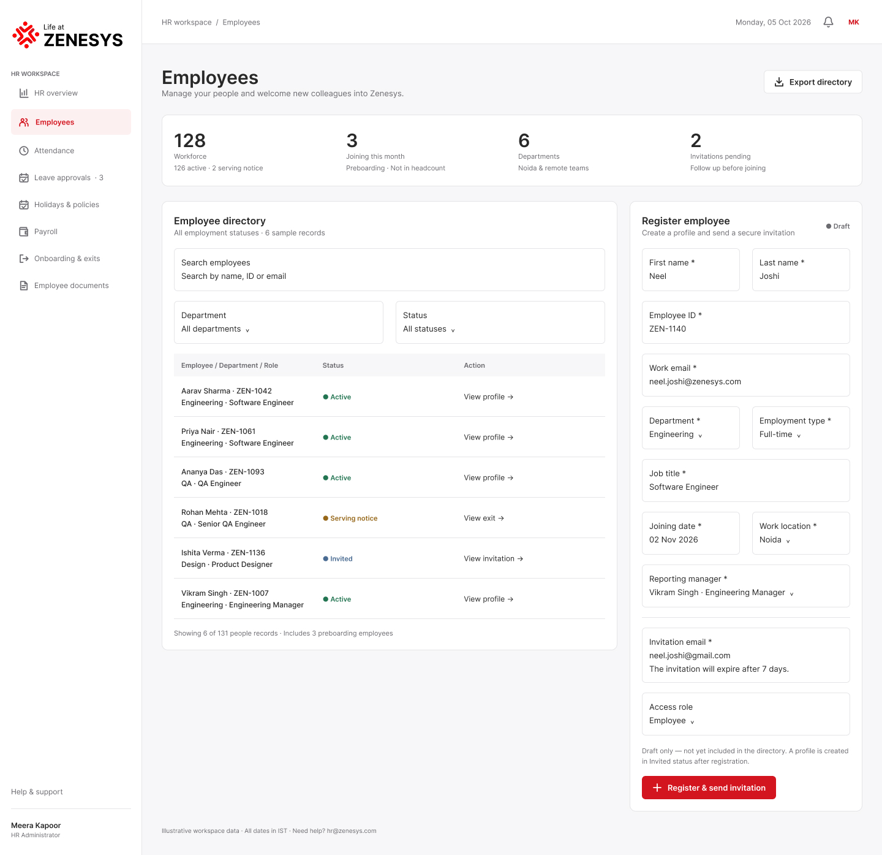Viewport: 882px width, 855px height.
Task: Click HR workspace breadcrumb link
Action: [187, 22]
